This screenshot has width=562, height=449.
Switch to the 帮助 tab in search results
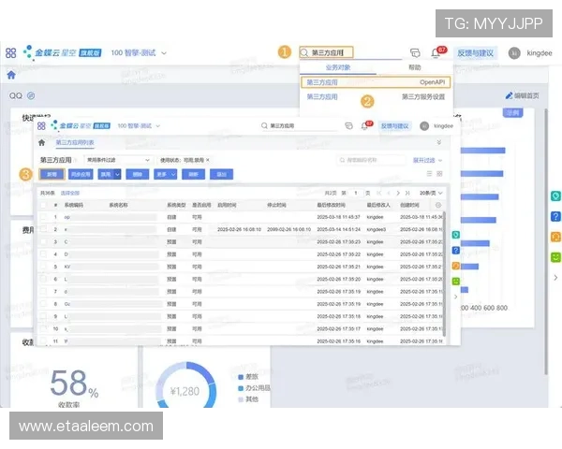pyautogui.click(x=415, y=67)
